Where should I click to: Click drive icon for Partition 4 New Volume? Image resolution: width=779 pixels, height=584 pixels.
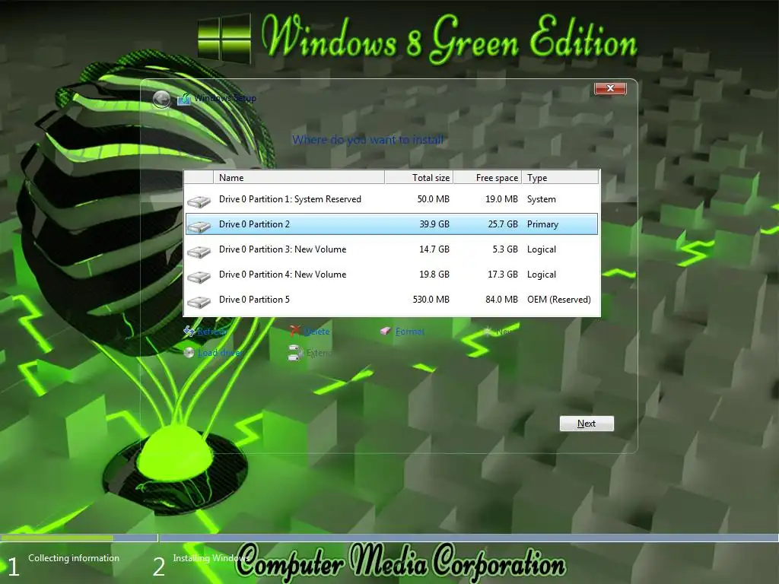(199, 277)
